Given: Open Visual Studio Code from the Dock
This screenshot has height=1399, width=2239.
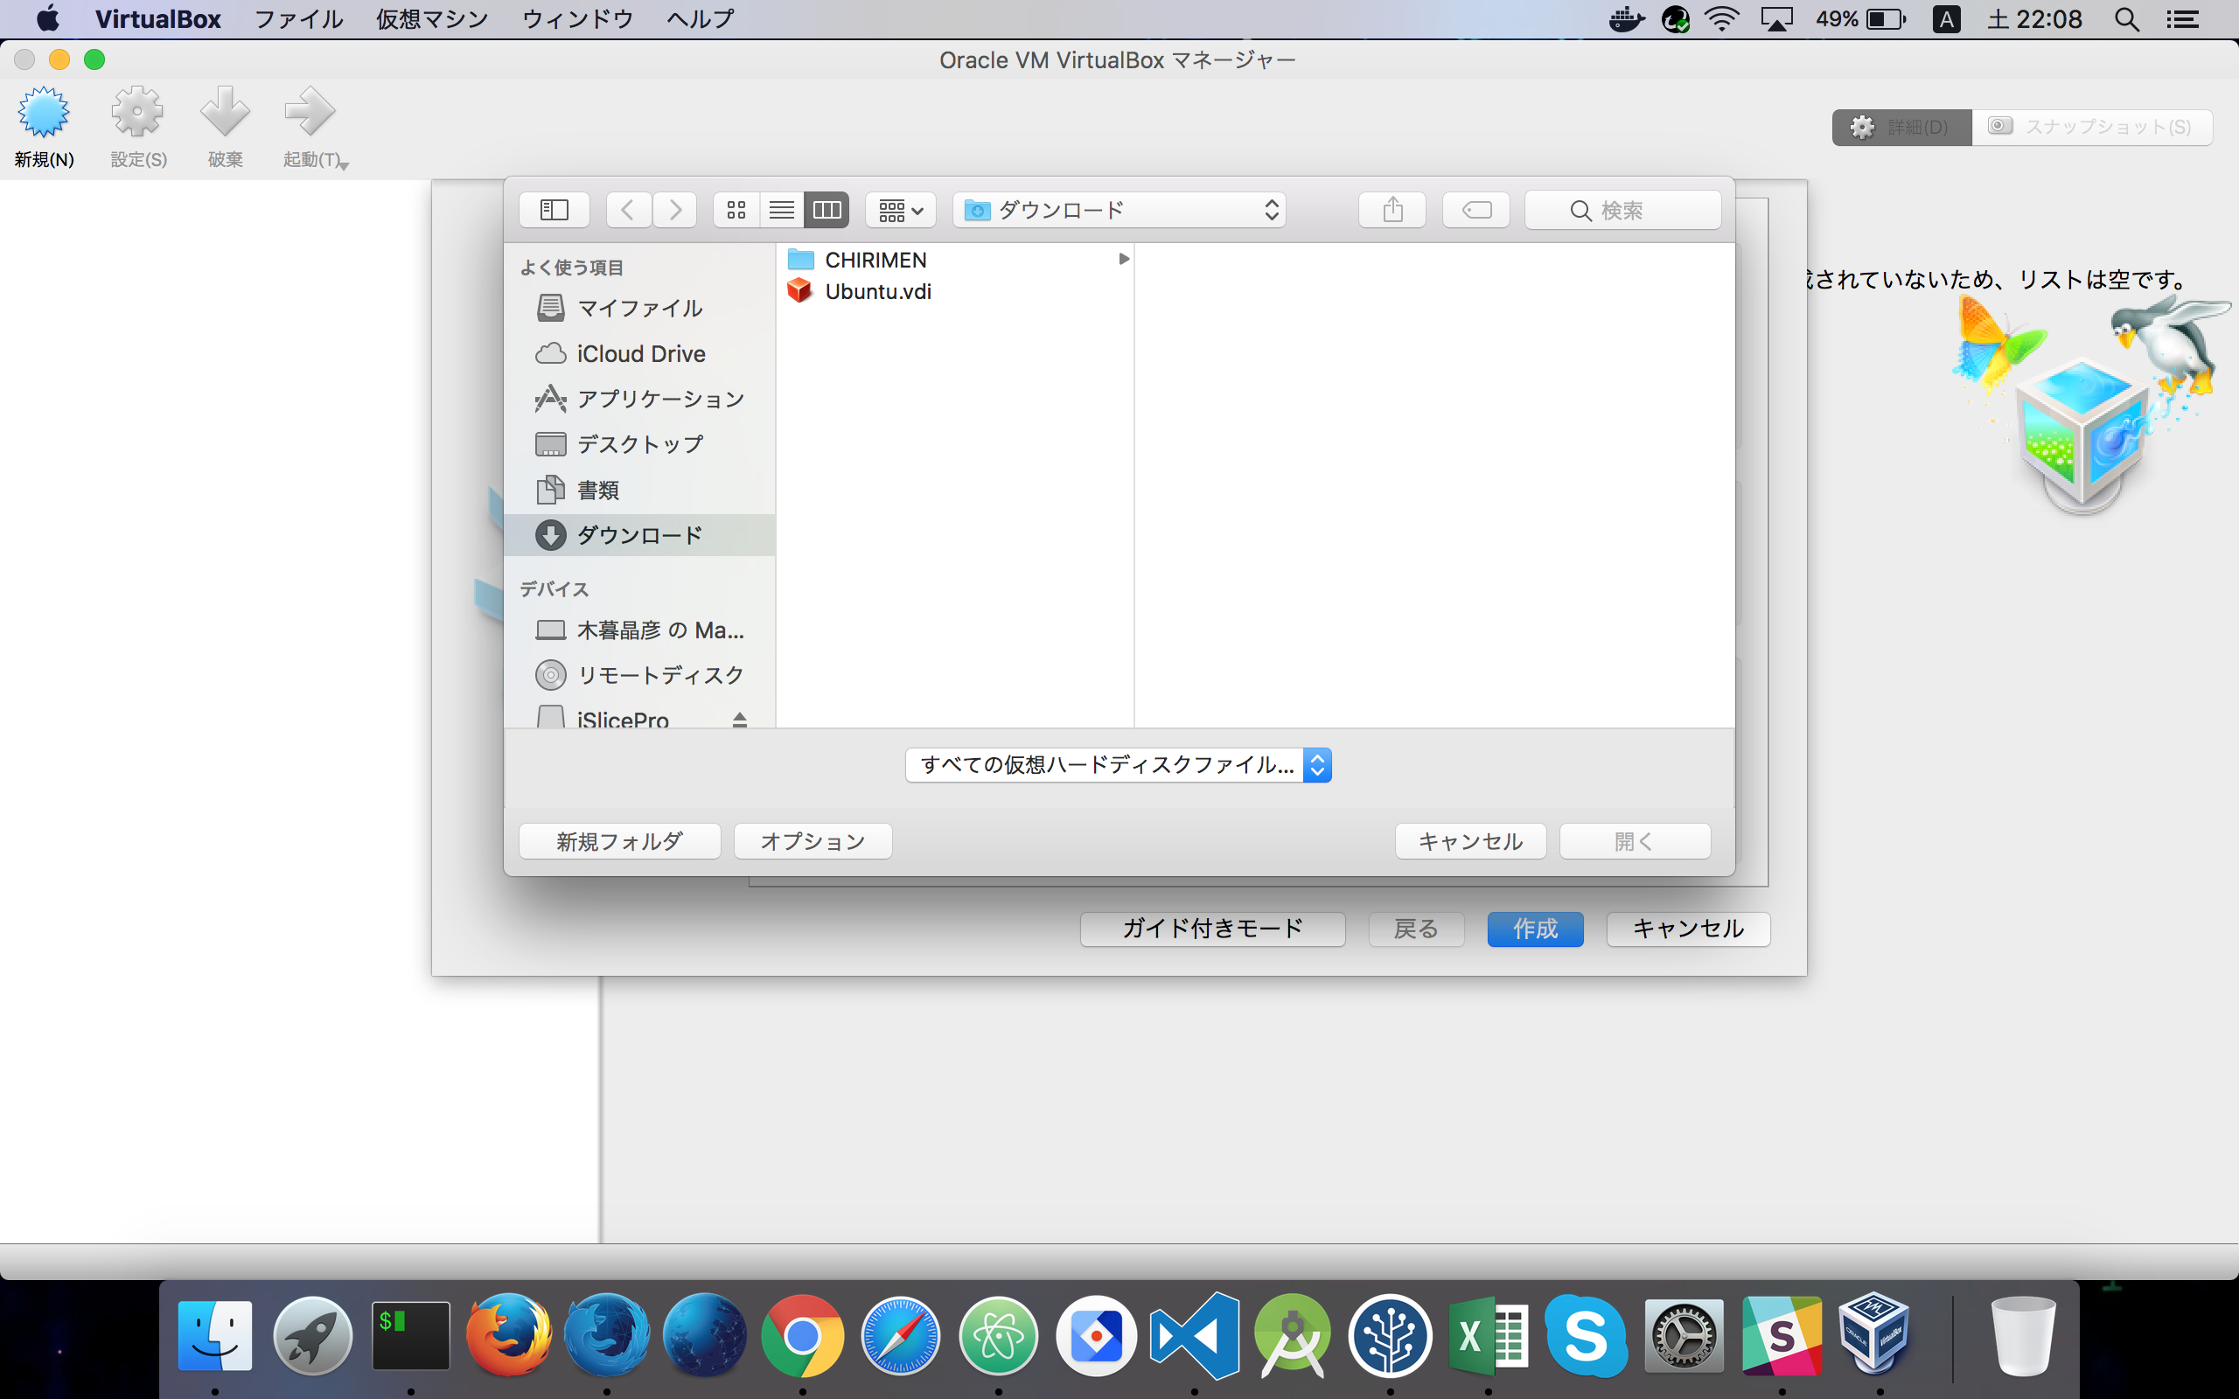Looking at the screenshot, I should coord(1195,1336).
